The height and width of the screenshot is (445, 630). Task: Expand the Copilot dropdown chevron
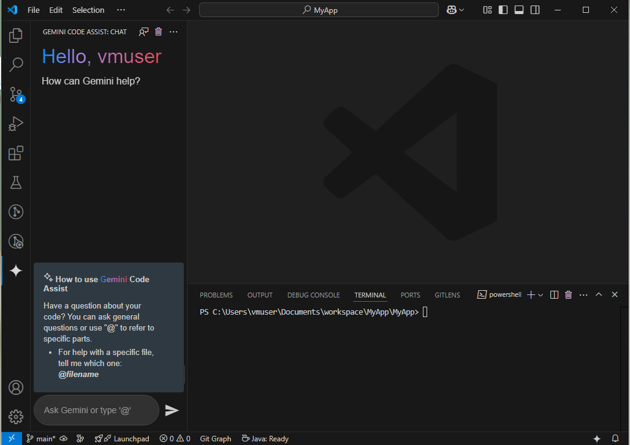click(461, 10)
